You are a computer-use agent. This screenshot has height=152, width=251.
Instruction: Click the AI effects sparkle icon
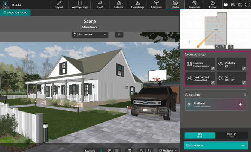coord(189,104)
